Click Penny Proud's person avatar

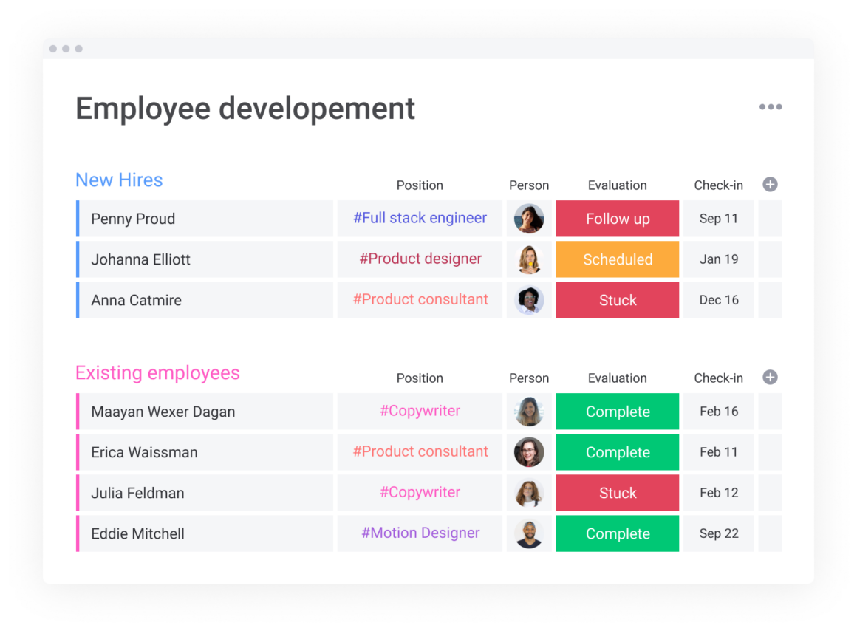(529, 219)
